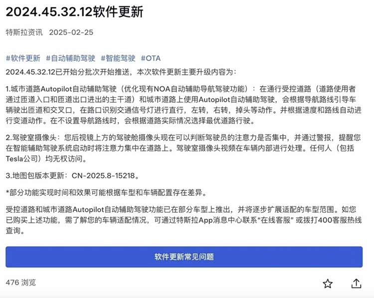The height and width of the screenshot is (298, 374).
Task: Select item 1 城市道路Autopilot paragraph
Action: pyautogui.click(x=184, y=105)
